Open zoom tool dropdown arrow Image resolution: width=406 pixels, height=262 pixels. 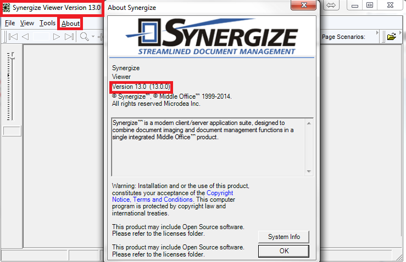click(x=93, y=37)
